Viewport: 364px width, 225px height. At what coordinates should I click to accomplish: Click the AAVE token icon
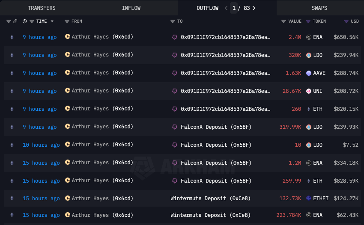(309, 73)
